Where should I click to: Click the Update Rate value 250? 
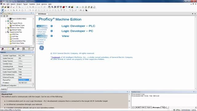tap(25, 58)
